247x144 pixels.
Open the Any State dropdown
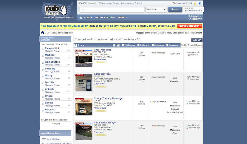pyautogui.click(x=156, y=9)
